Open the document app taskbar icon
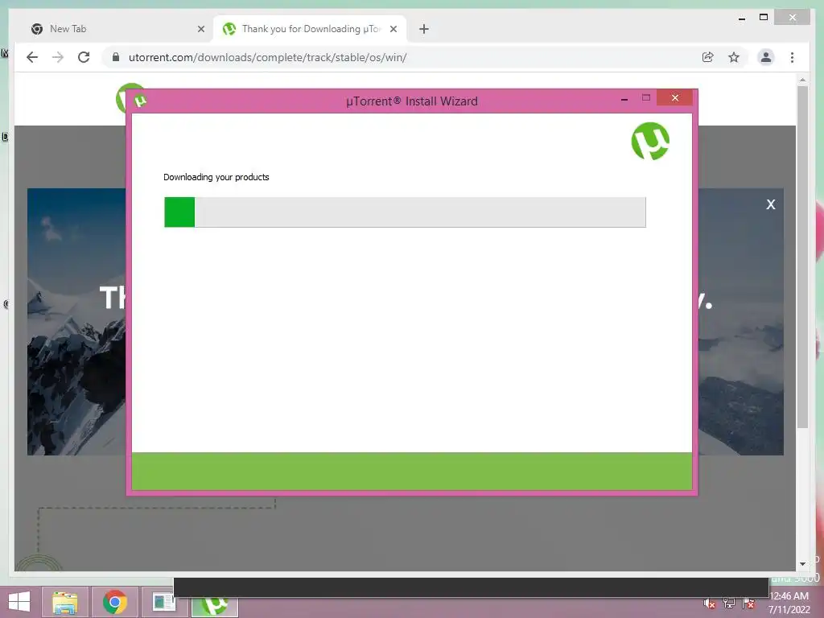The width and height of the screenshot is (824, 618). coord(163,602)
